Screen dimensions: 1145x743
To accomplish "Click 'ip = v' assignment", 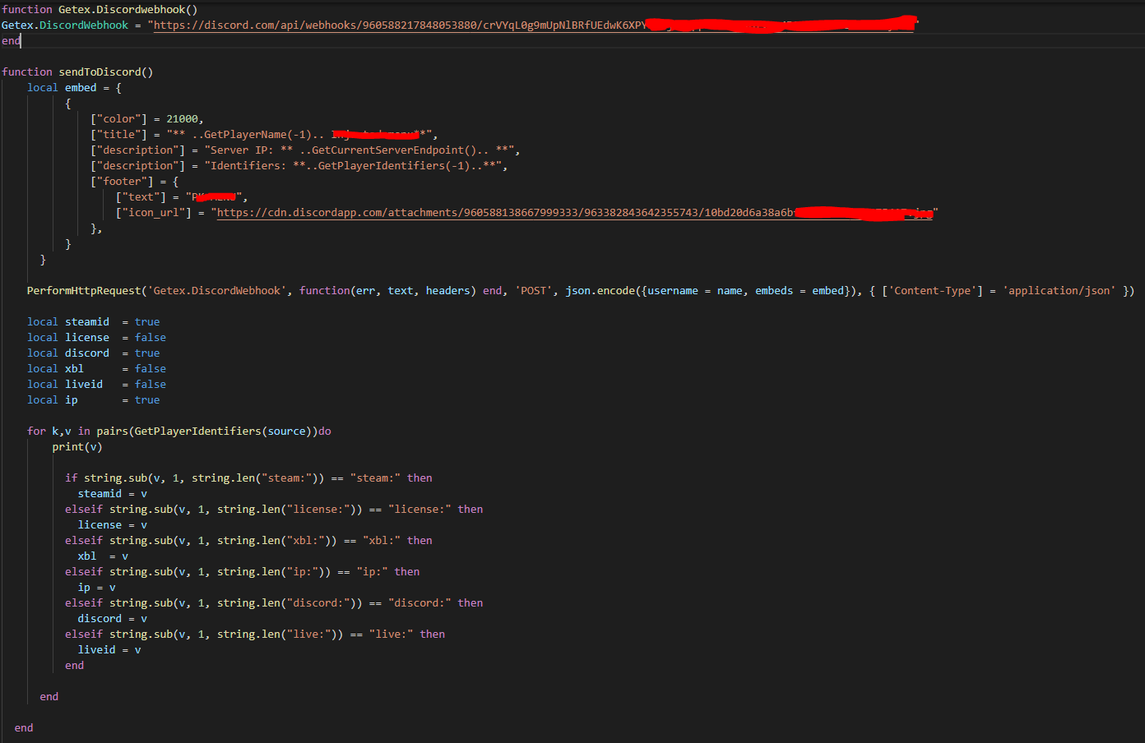I will pos(97,588).
